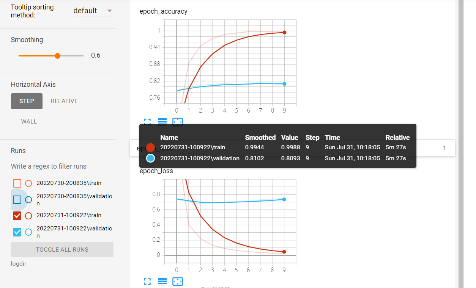
Task: Expand epoch_loss chart to full size
Action: [x=147, y=282]
